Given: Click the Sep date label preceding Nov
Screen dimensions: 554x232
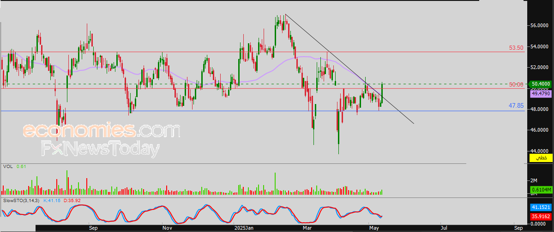Looking at the screenshot, I should point(92,228).
